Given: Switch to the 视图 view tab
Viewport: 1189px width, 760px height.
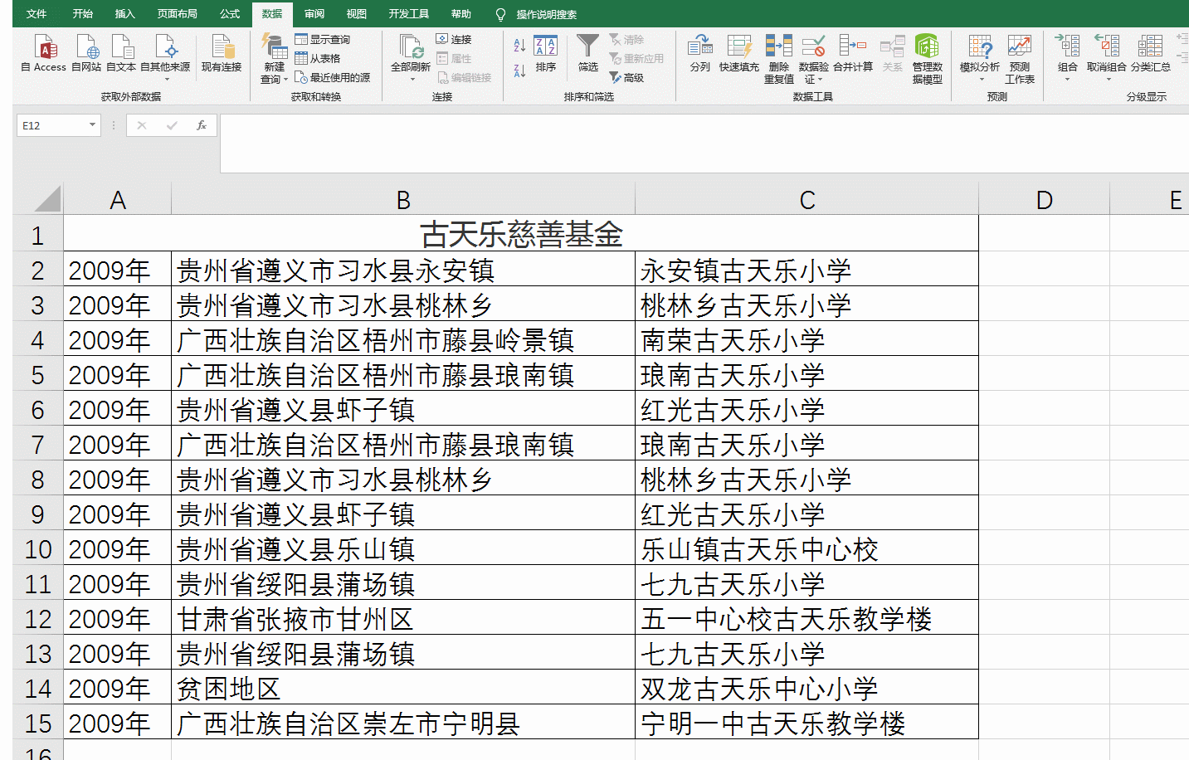Looking at the screenshot, I should tap(357, 14).
